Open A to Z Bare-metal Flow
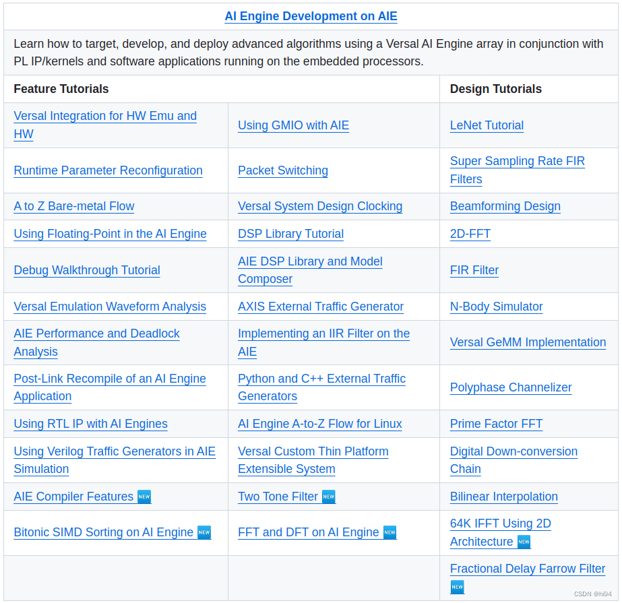 tap(73, 206)
